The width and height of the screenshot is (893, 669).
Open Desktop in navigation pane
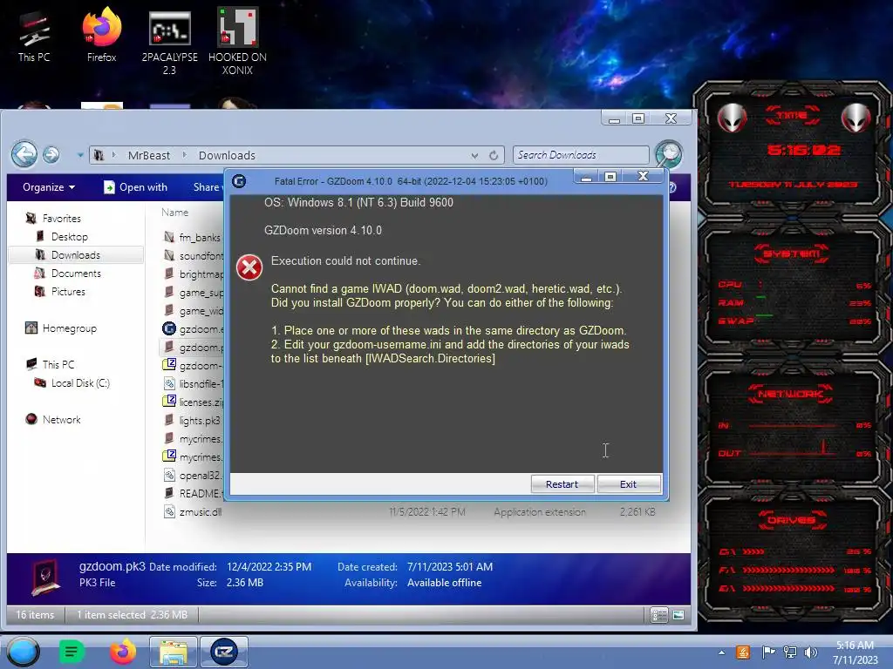(69, 237)
